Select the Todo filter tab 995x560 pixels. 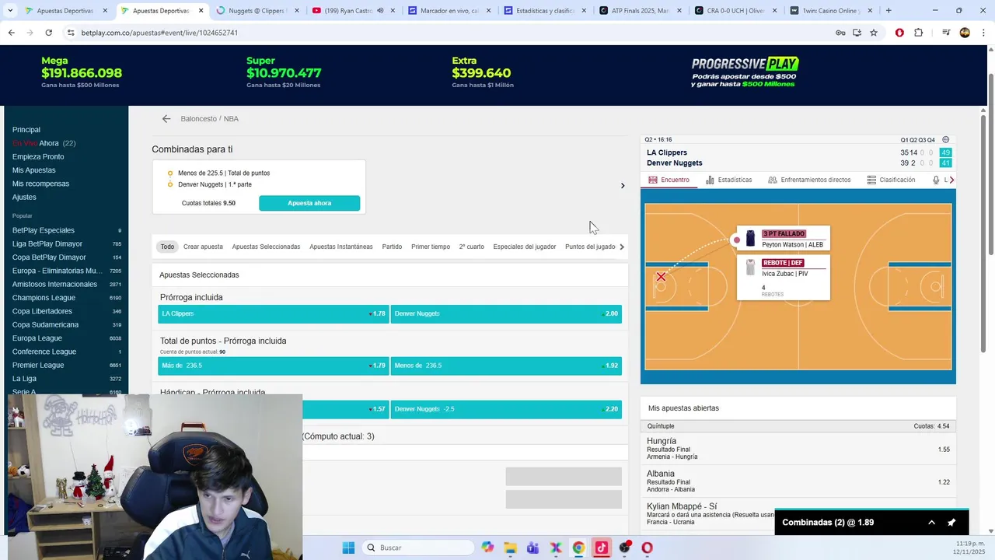(x=167, y=247)
